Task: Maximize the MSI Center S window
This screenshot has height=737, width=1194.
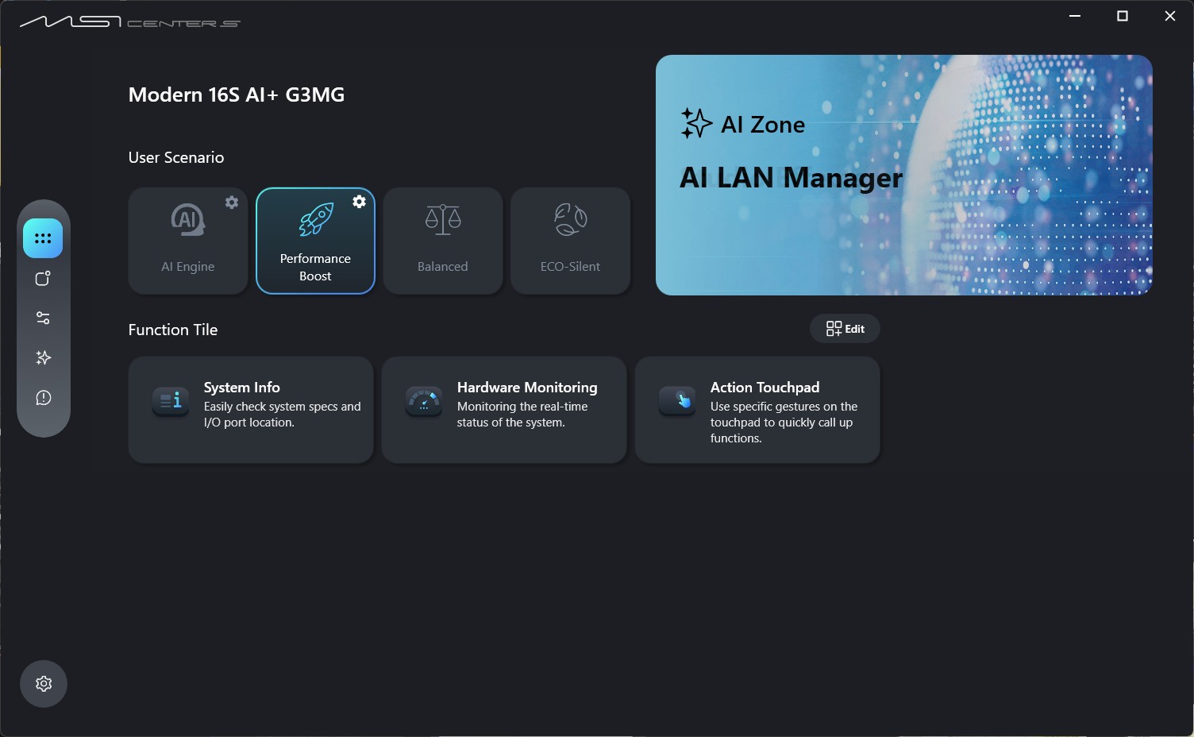Action: click(x=1123, y=16)
